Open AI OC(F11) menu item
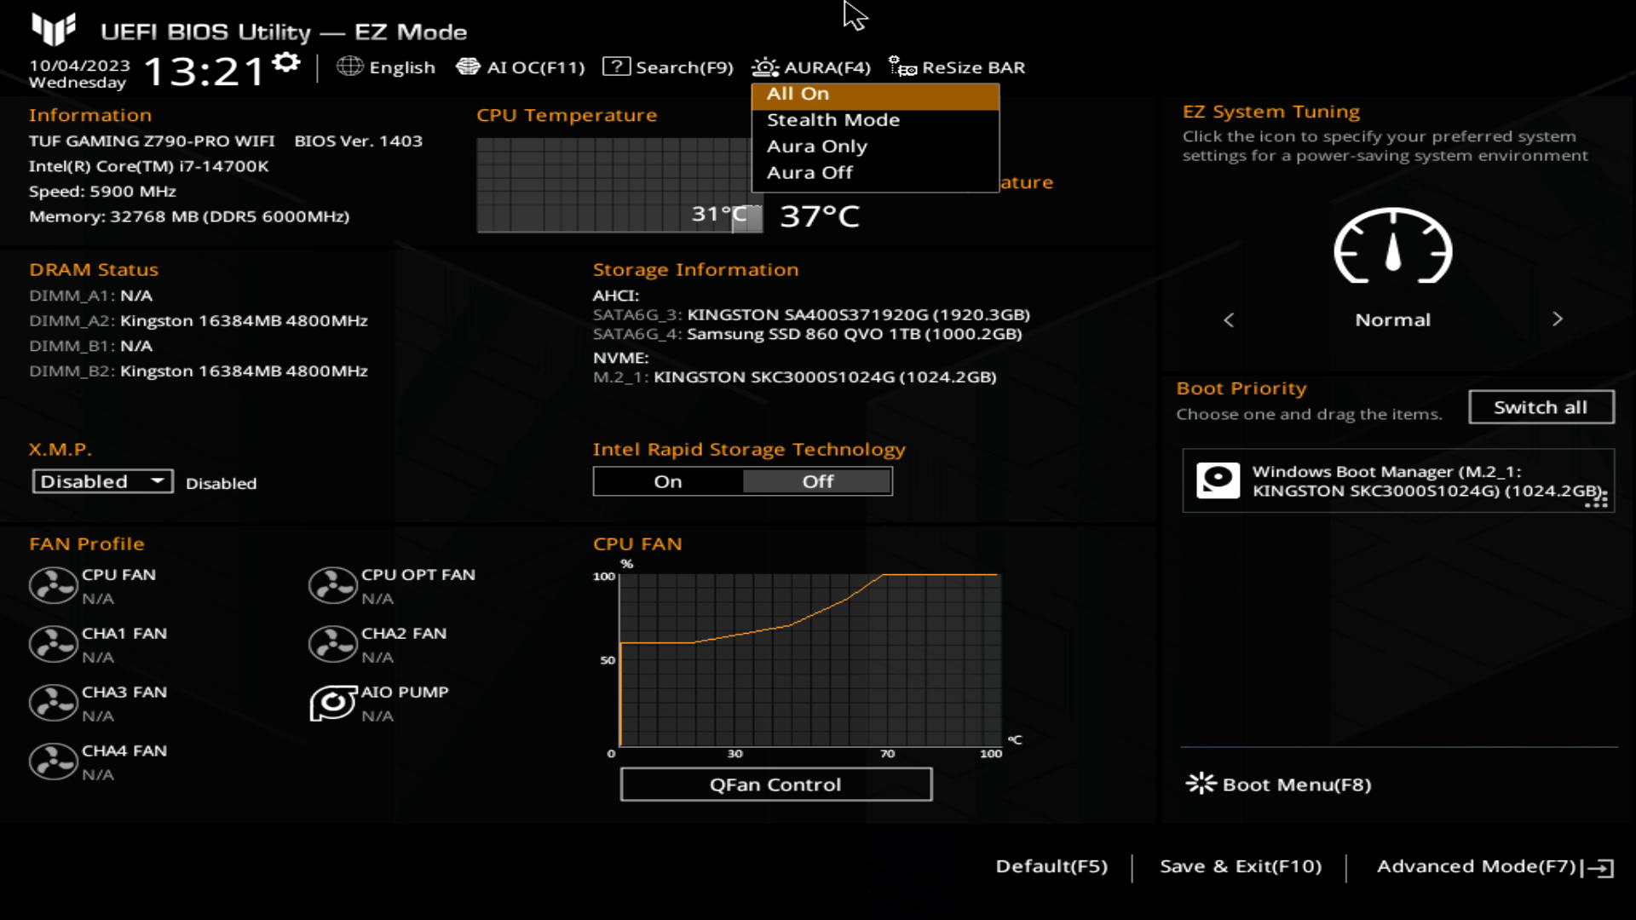Image resolution: width=1636 pixels, height=920 pixels. click(535, 67)
